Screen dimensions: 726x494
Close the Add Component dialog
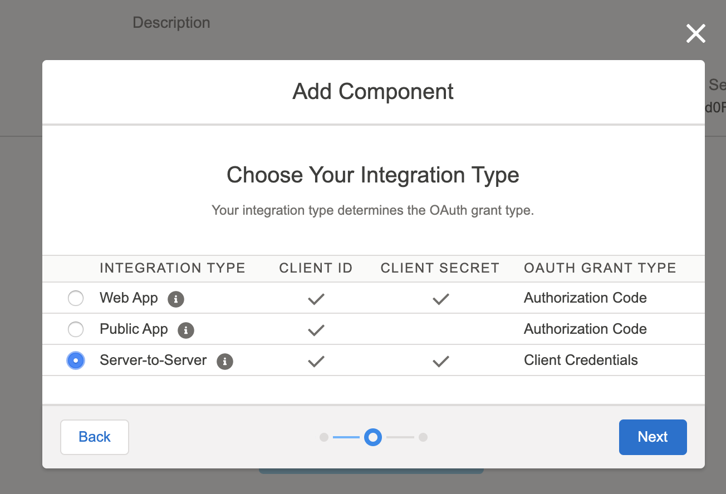695,33
